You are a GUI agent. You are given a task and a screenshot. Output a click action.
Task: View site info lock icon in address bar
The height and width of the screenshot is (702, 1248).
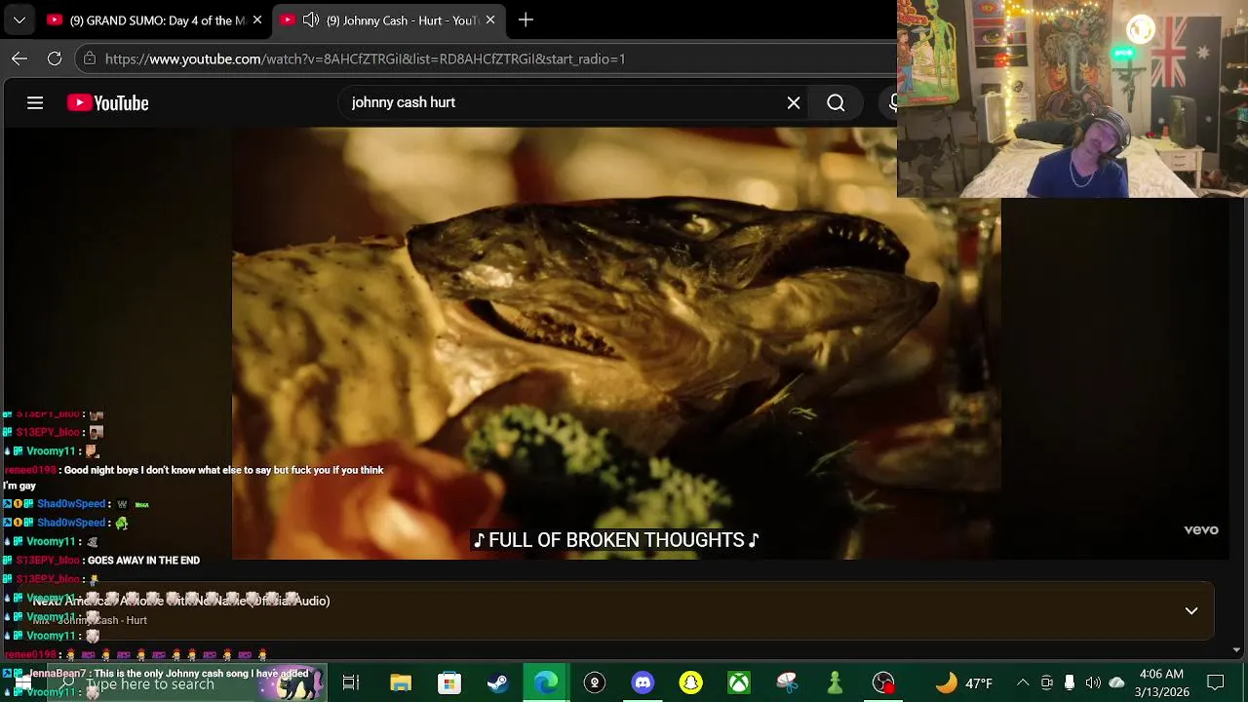point(90,58)
